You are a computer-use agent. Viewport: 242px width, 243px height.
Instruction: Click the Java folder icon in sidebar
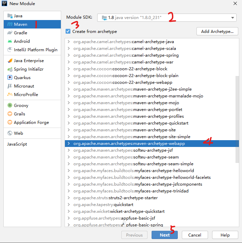coord(10,16)
